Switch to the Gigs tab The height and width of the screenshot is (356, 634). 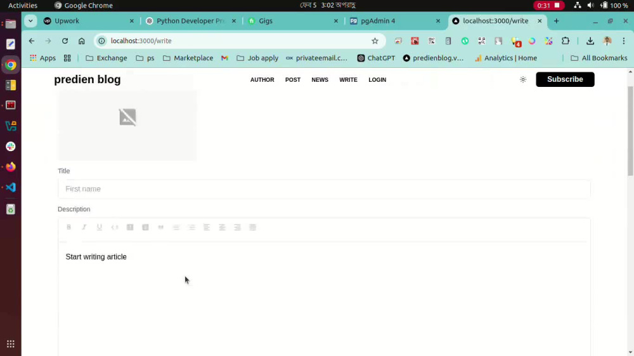(x=293, y=21)
